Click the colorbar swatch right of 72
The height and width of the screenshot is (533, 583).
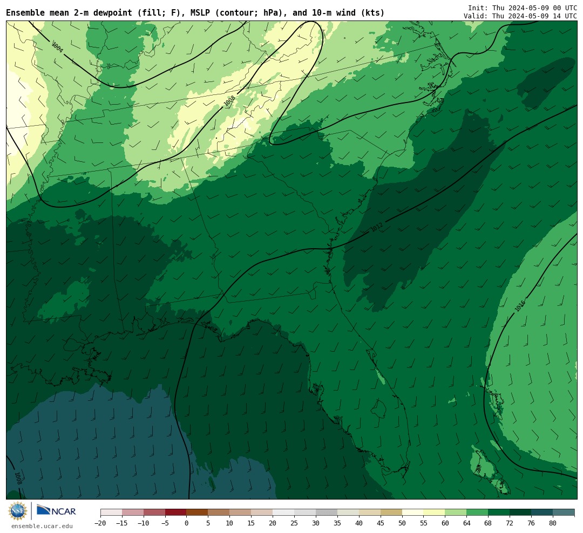pyautogui.click(x=520, y=512)
